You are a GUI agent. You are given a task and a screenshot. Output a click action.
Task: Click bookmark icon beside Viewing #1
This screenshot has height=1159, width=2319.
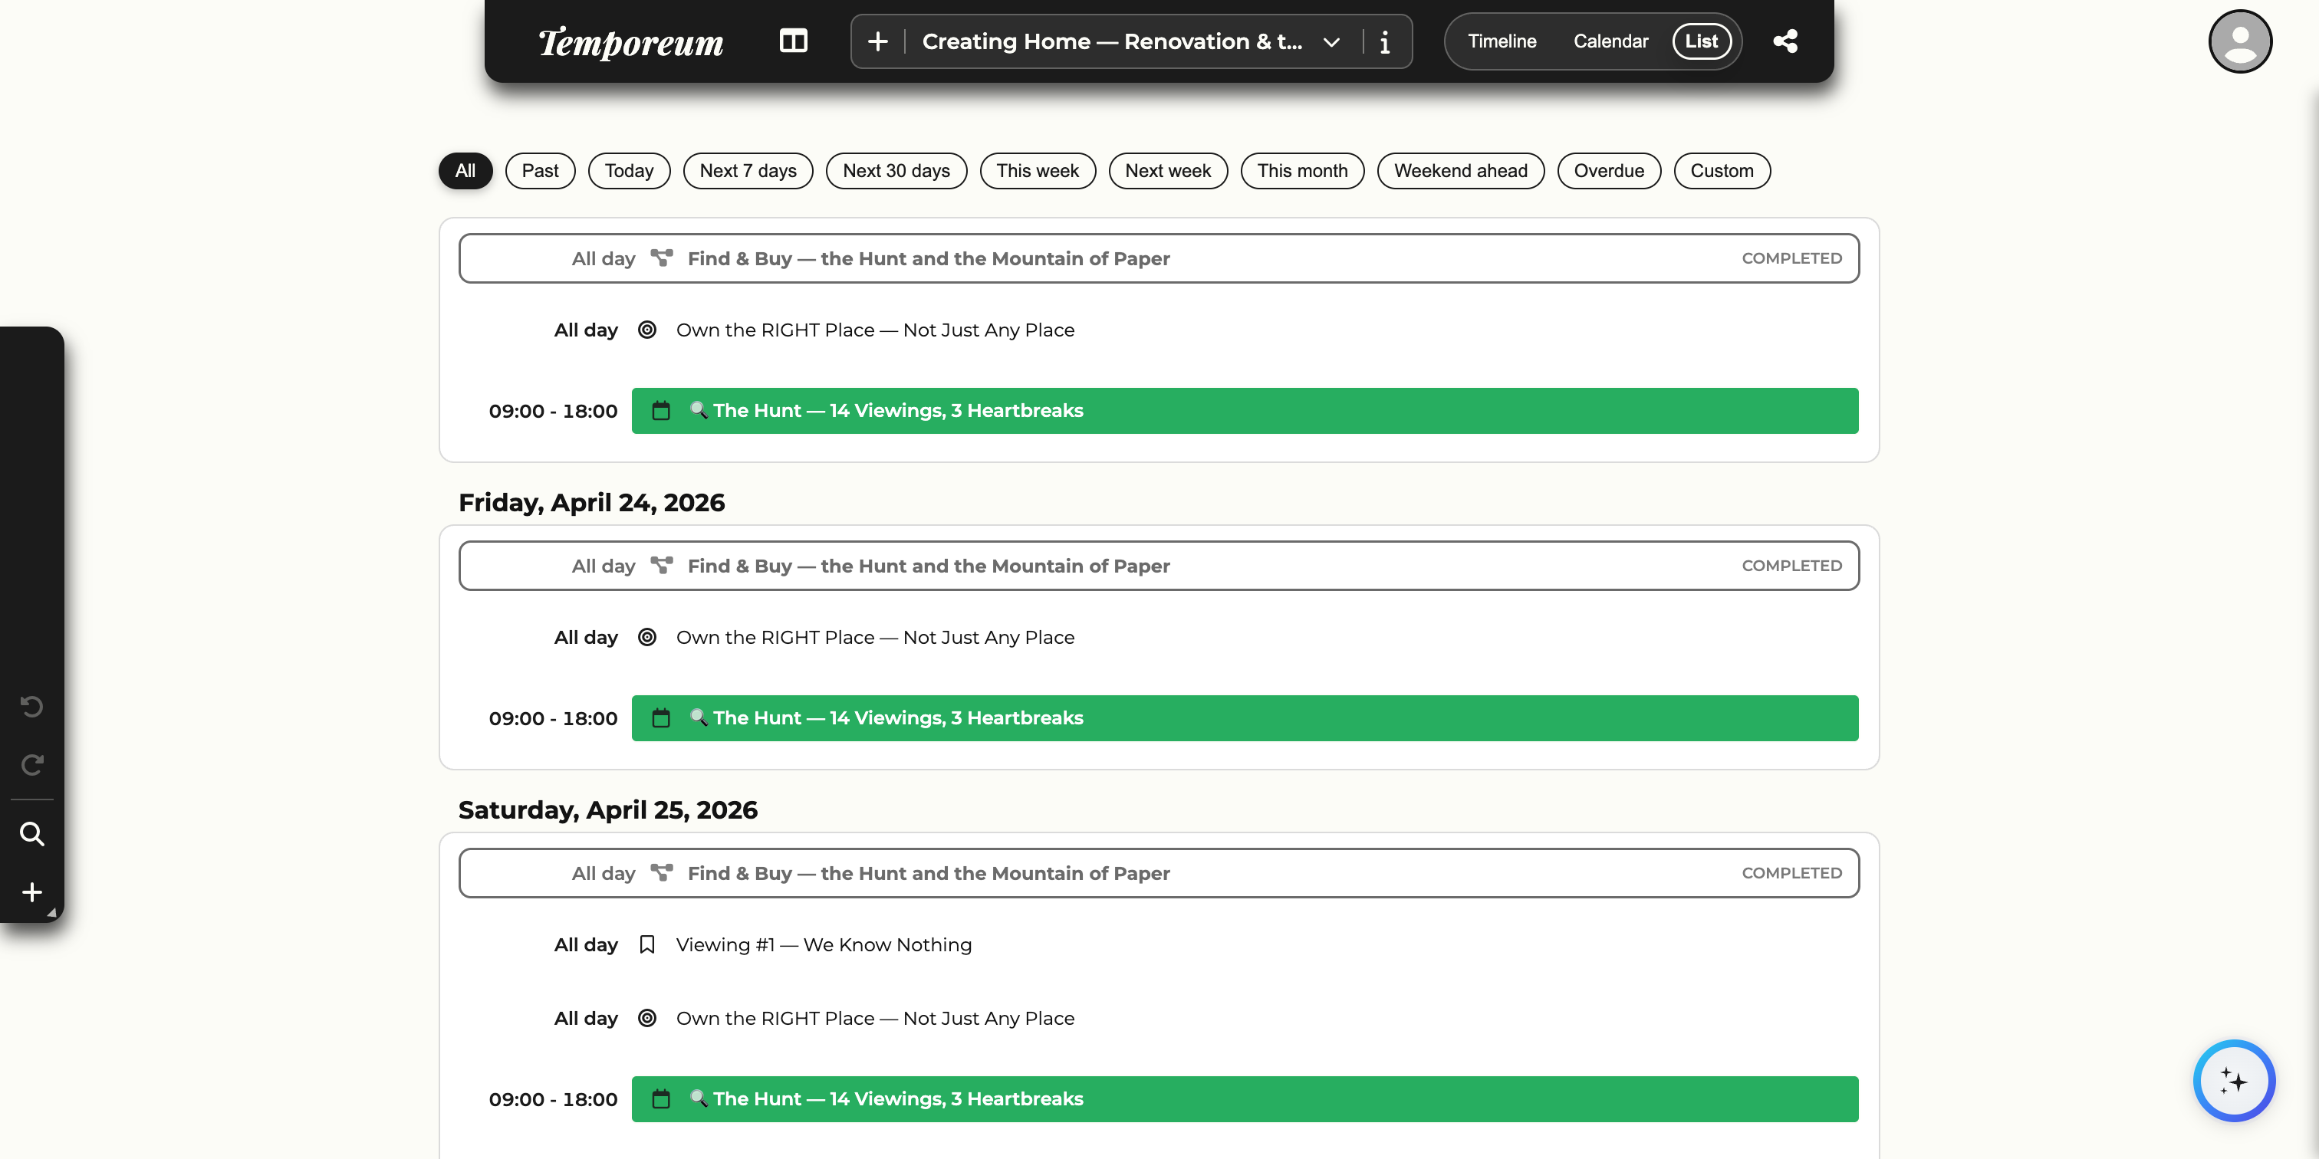tap(647, 945)
